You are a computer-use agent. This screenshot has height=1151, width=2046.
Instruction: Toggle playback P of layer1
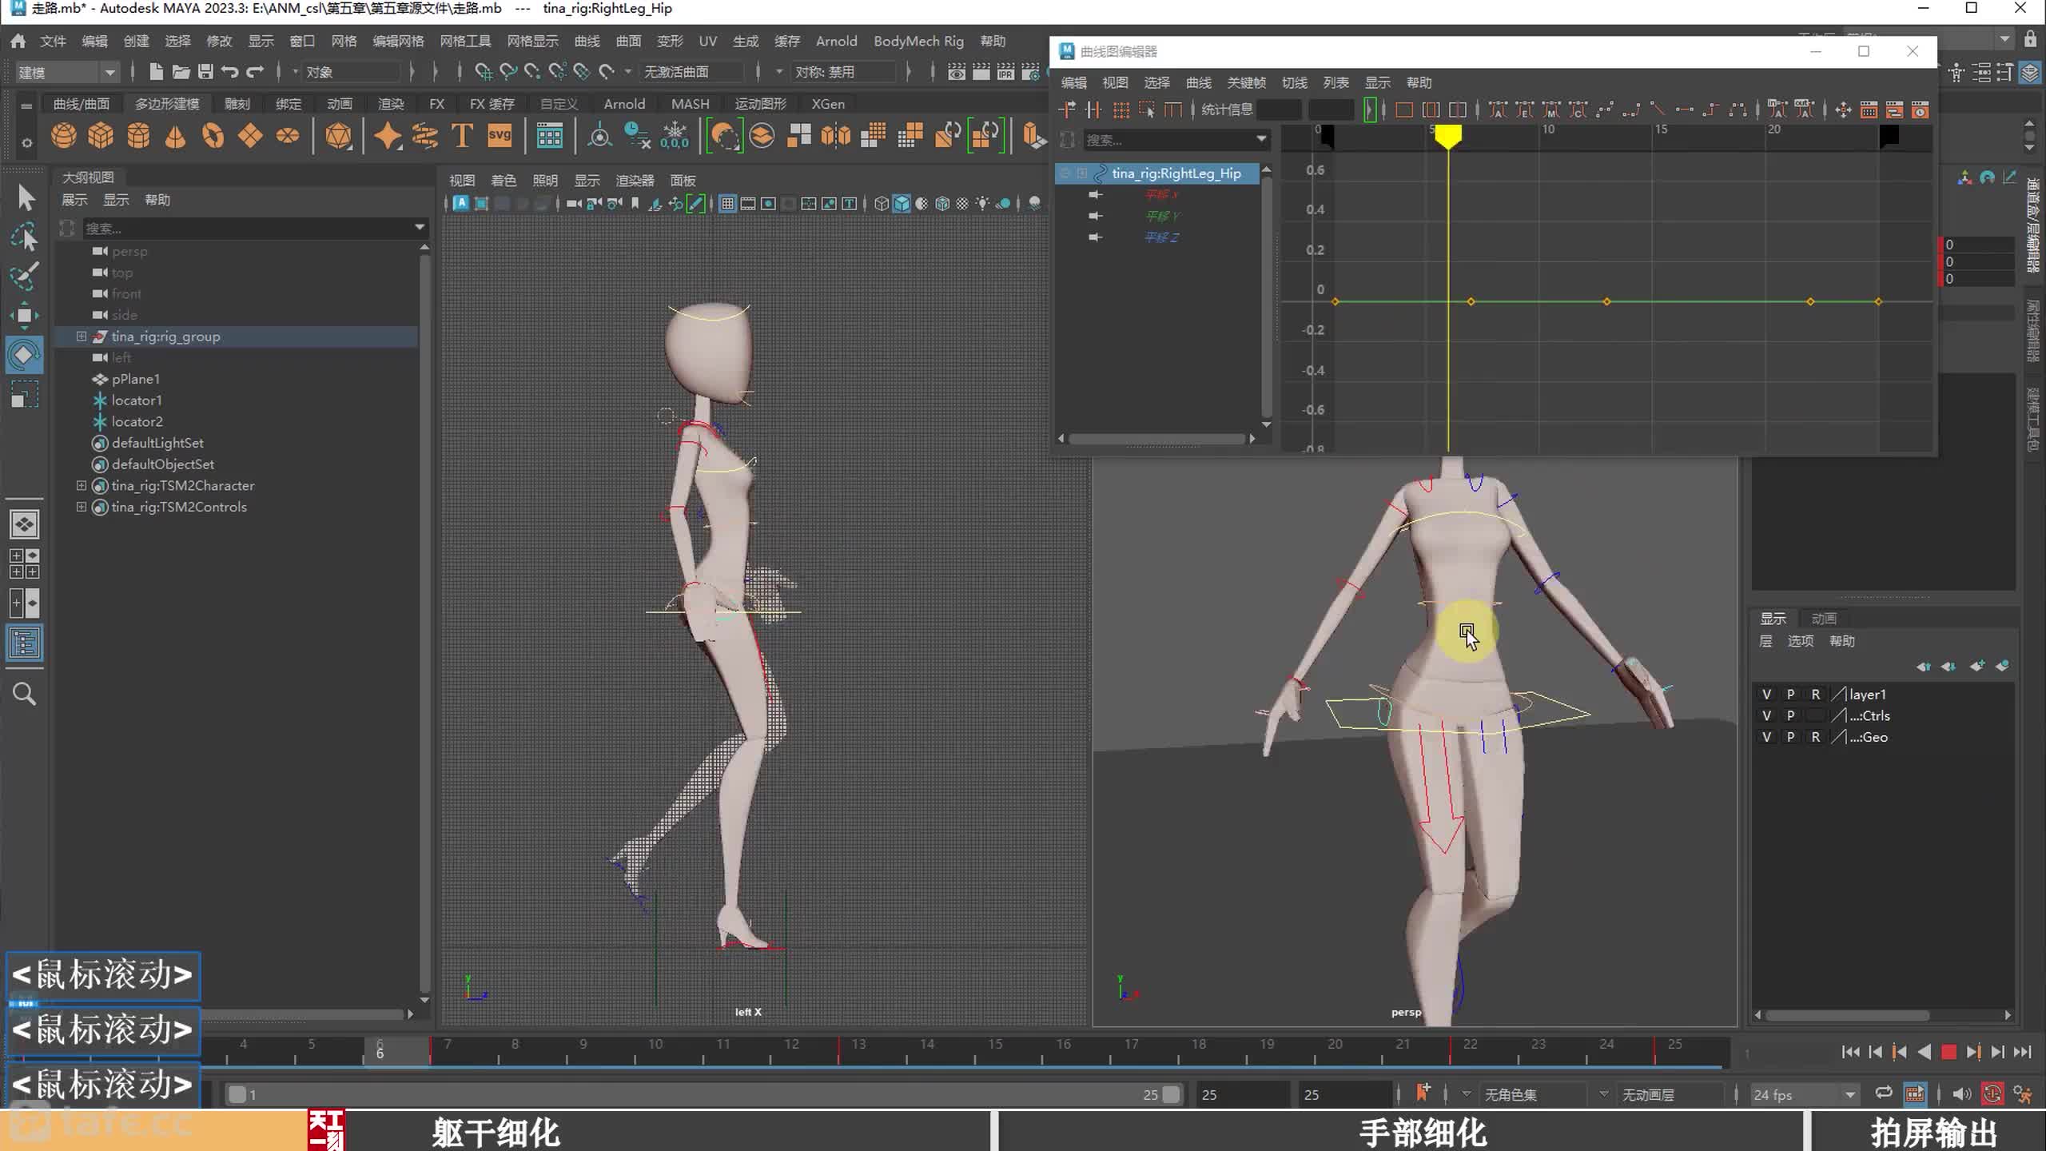click(x=1791, y=695)
